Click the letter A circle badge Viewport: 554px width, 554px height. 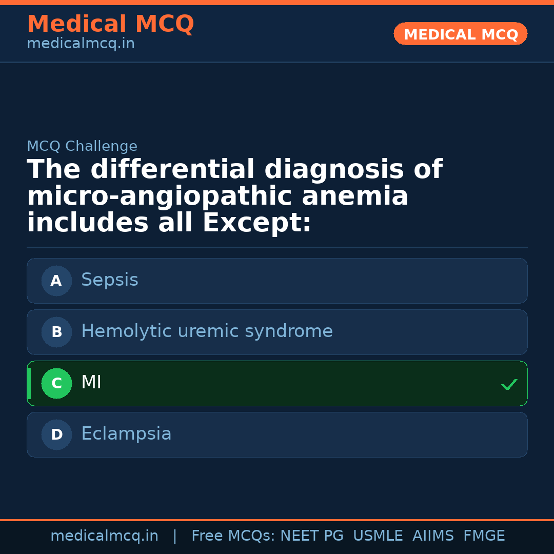(x=56, y=281)
